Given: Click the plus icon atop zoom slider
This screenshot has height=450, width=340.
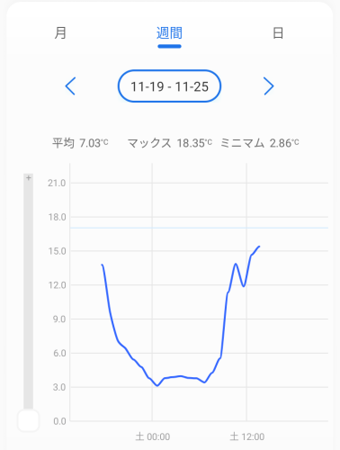Looking at the screenshot, I should (x=29, y=178).
